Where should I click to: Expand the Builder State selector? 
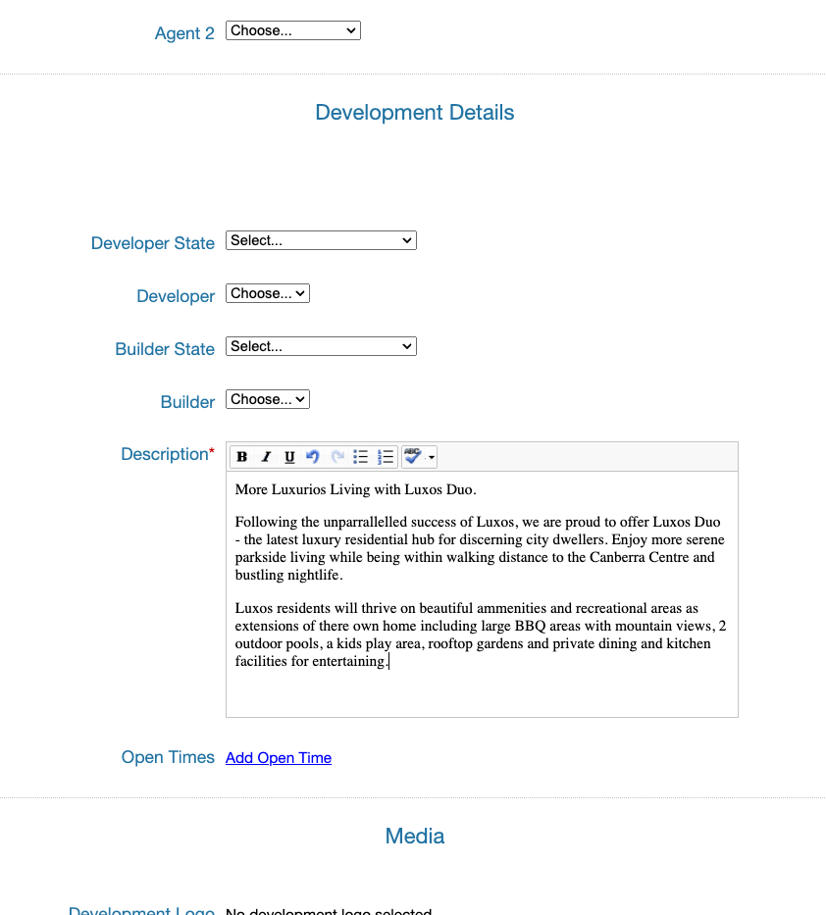coord(321,345)
